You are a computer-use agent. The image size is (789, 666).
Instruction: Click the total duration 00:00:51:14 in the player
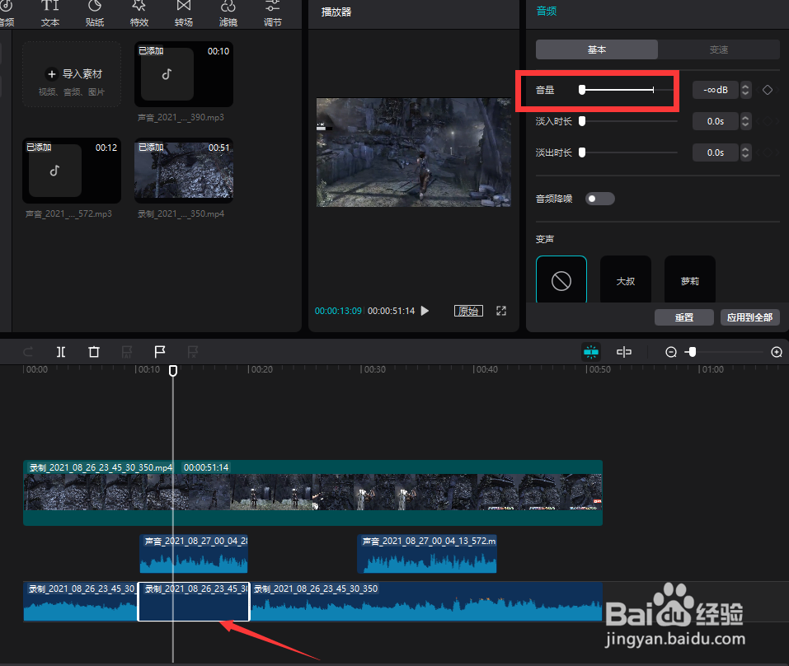[x=392, y=311]
